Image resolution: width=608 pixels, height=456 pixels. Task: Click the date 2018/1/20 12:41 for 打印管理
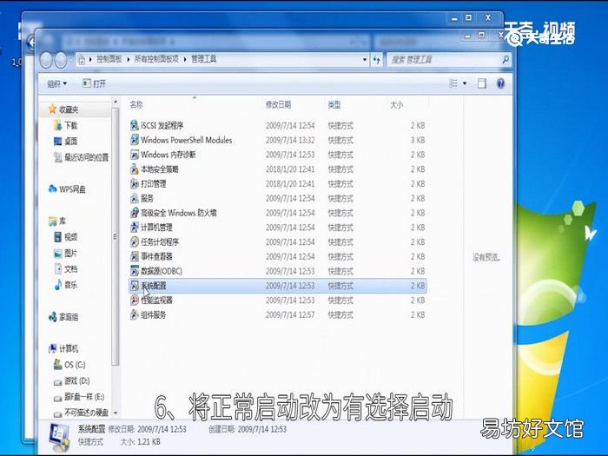(x=290, y=183)
